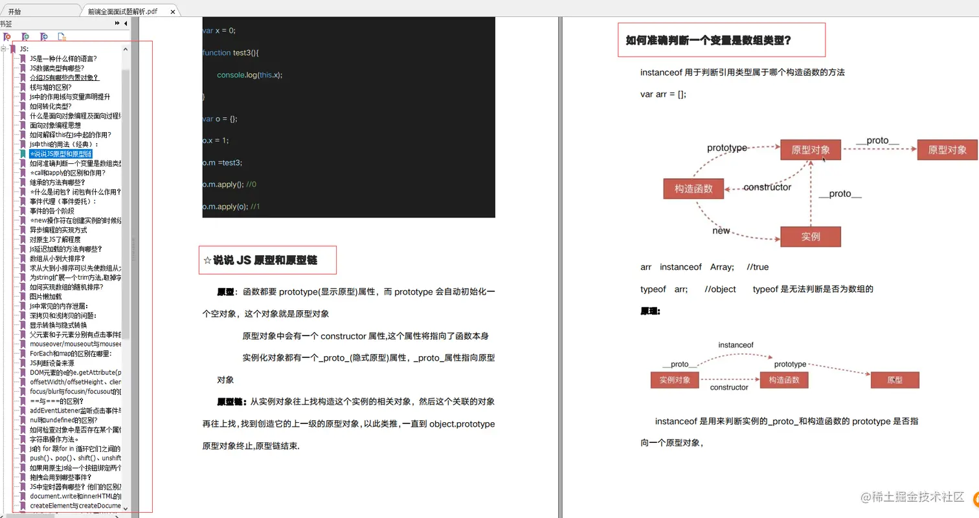The height and width of the screenshot is (518, 979).
Task: Open bookmark 如何转化类型?
Action: 51,106
